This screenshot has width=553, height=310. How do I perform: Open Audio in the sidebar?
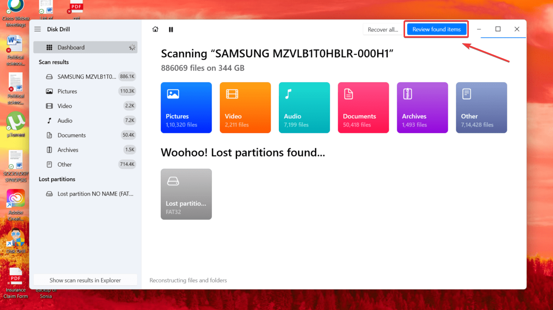pyautogui.click(x=85, y=121)
